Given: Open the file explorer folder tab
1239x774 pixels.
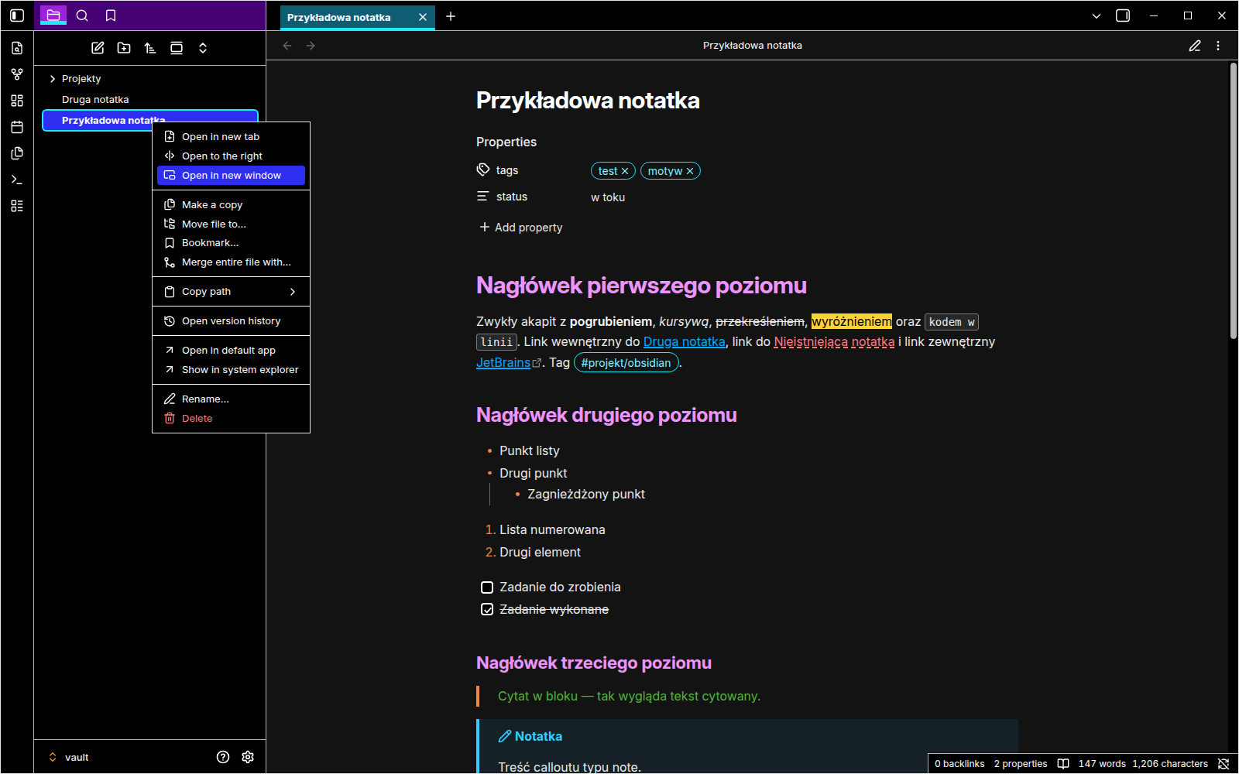Looking at the screenshot, I should (53, 15).
